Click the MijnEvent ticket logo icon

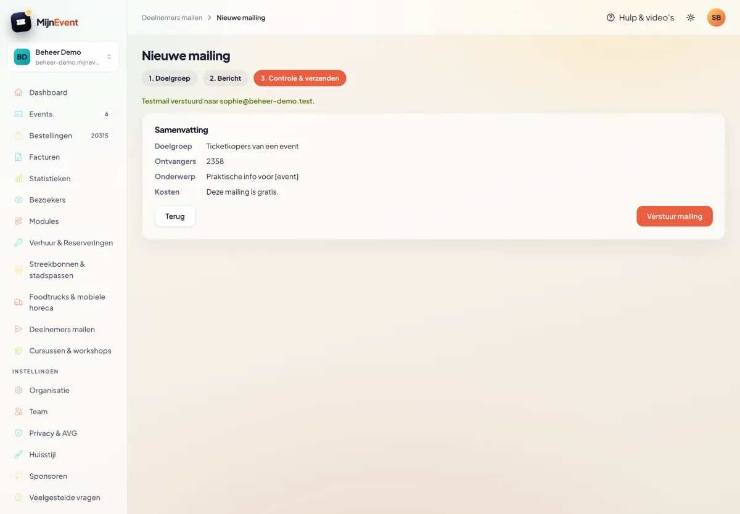(x=22, y=22)
